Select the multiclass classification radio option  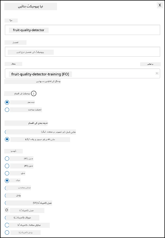[x=7, y=139]
